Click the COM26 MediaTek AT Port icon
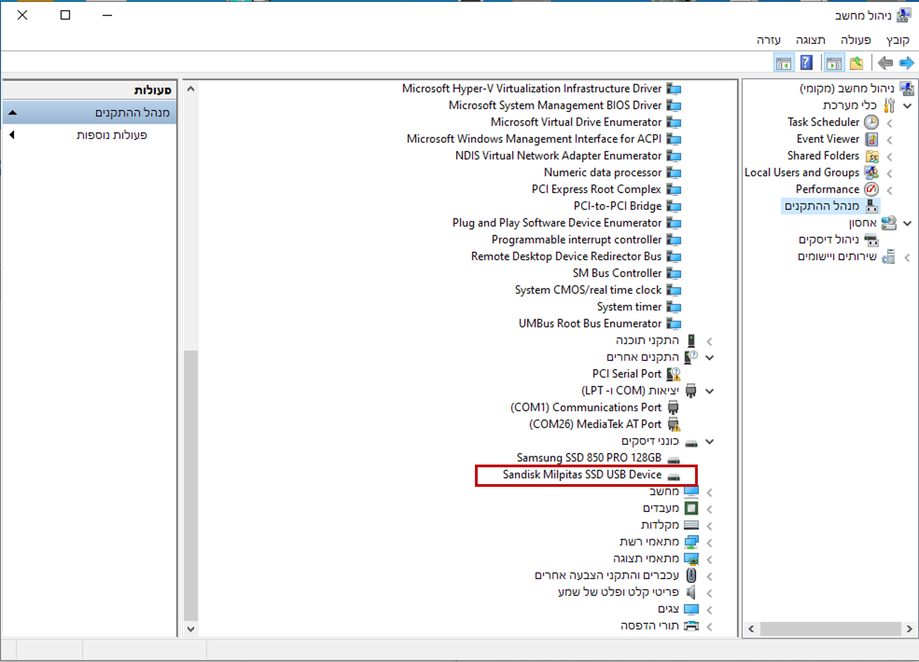The height and width of the screenshot is (662, 919). [673, 424]
